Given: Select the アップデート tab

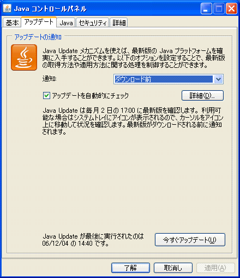Looking at the screenshot, I should [39, 22].
